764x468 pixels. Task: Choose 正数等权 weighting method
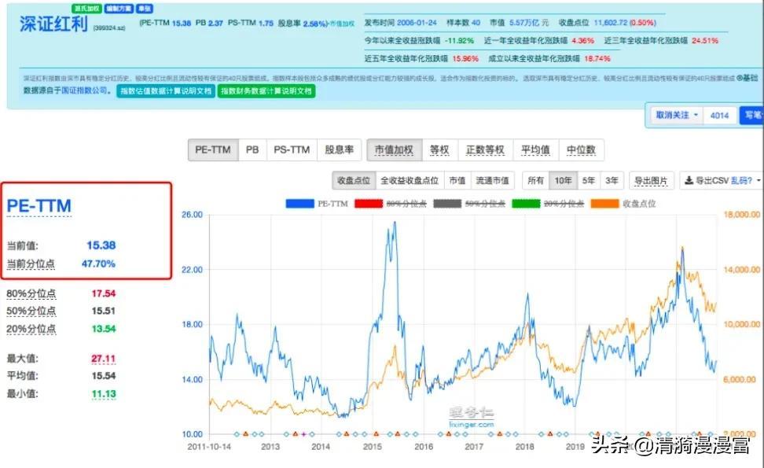coord(485,149)
